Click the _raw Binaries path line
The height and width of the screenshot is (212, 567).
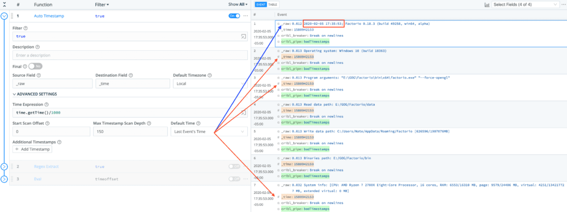(x=325, y=158)
